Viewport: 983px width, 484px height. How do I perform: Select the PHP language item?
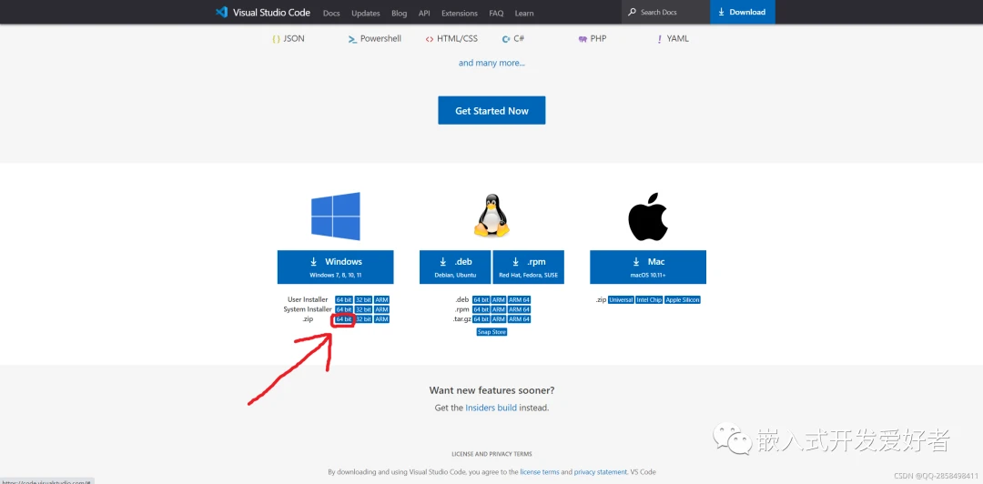click(x=593, y=38)
